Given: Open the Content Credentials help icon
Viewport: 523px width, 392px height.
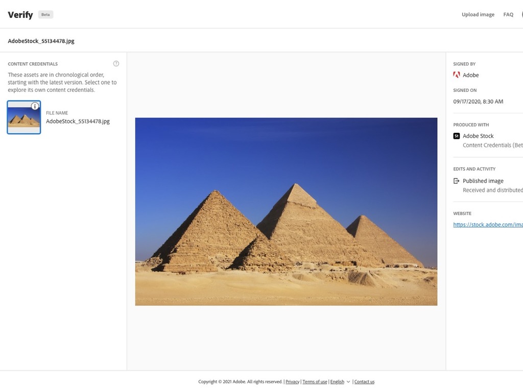Looking at the screenshot, I should [x=116, y=64].
